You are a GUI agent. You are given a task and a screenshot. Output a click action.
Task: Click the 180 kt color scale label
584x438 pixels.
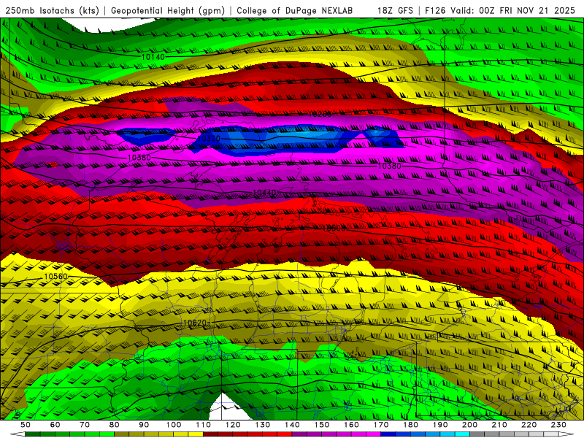[x=410, y=425]
